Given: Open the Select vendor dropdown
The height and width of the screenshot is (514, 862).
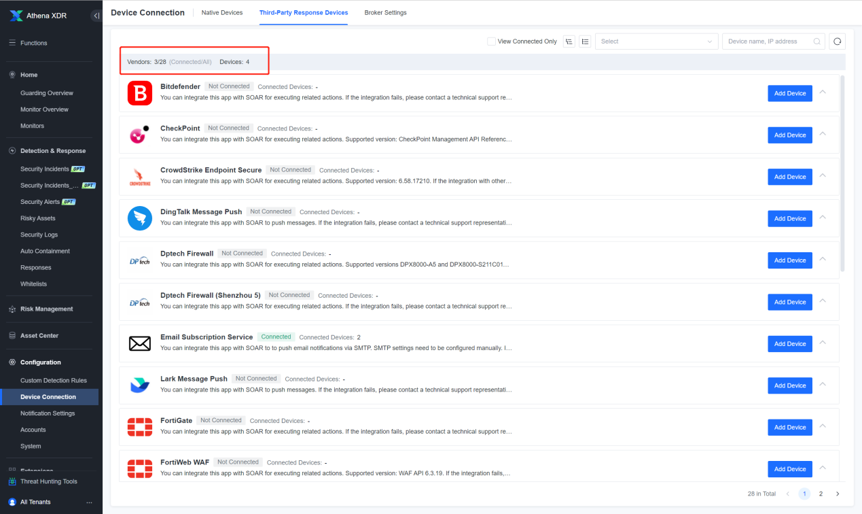Looking at the screenshot, I should click(x=656, y=41).
